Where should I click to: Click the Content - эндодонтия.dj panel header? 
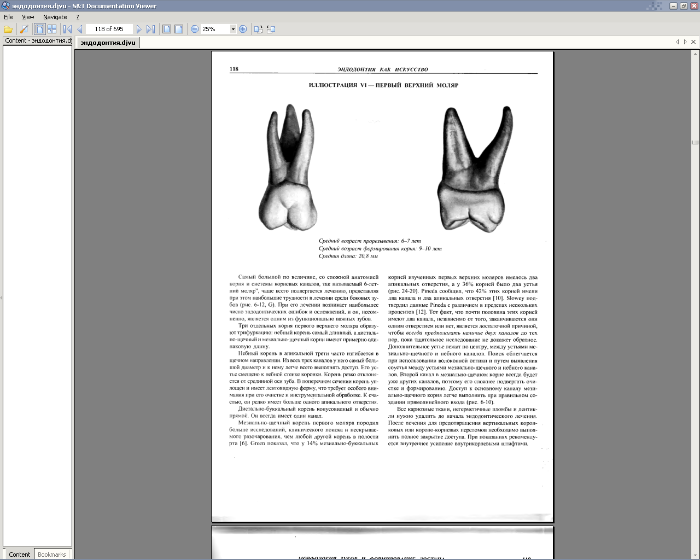[x=38, y=40]
